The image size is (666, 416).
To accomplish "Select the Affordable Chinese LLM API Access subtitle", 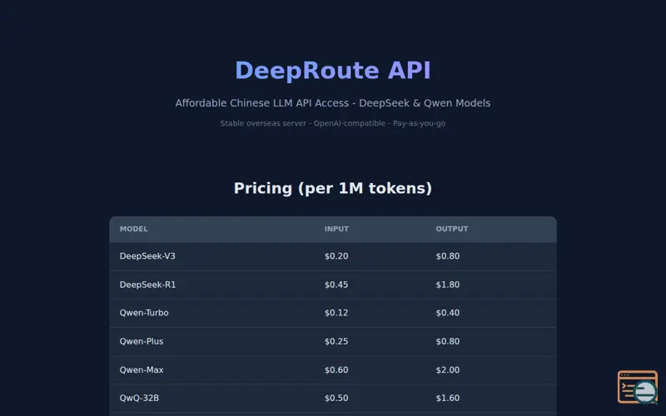I will (333, 103).
